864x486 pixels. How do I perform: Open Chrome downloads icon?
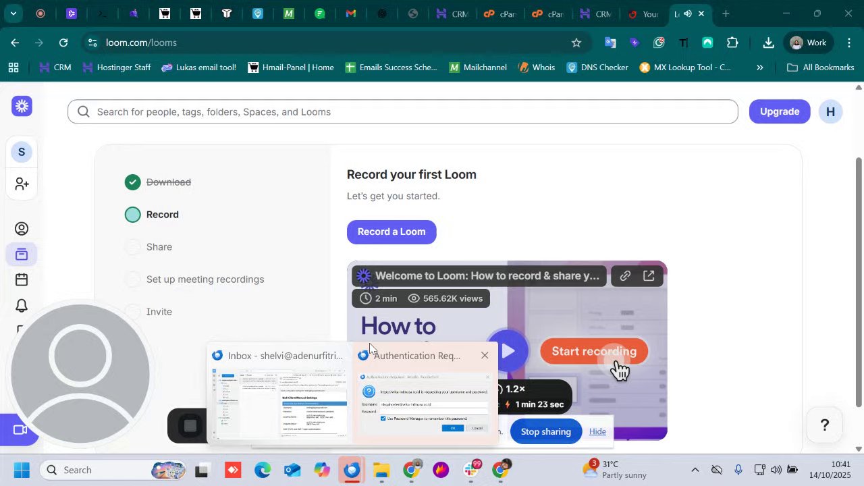(768, 43)
